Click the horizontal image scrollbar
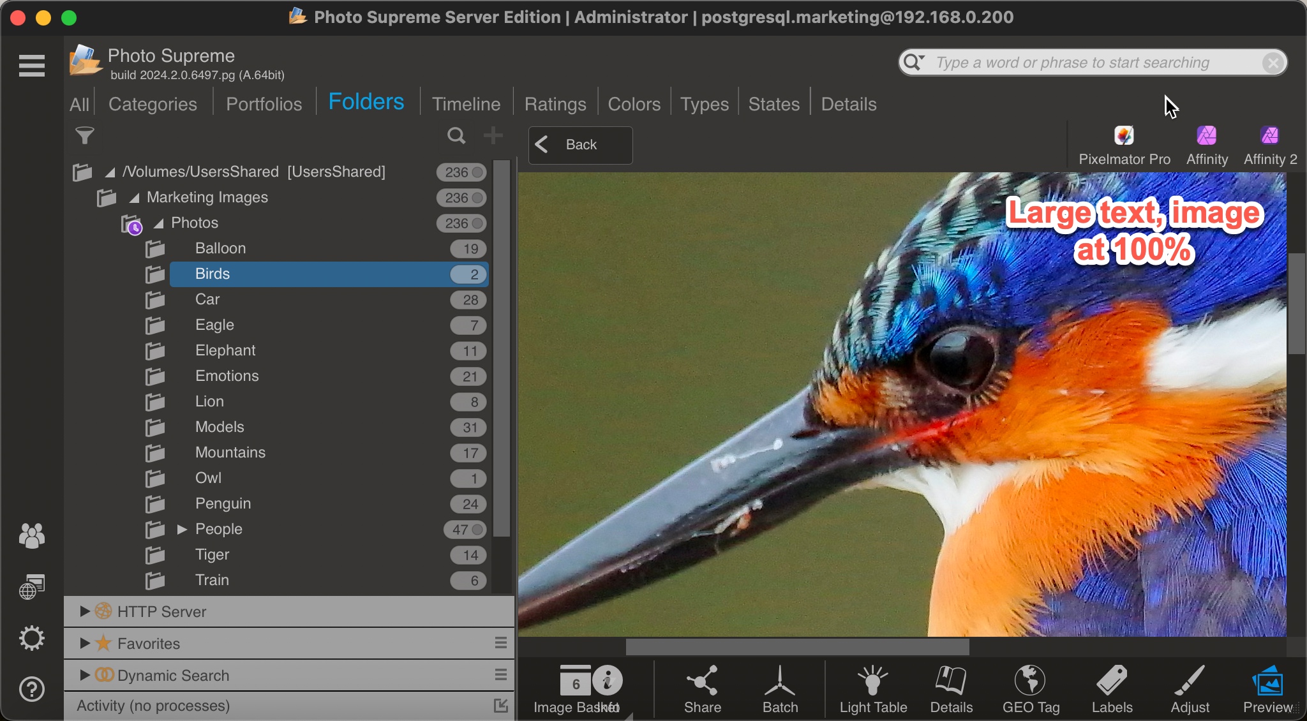 tap(798, 647)
